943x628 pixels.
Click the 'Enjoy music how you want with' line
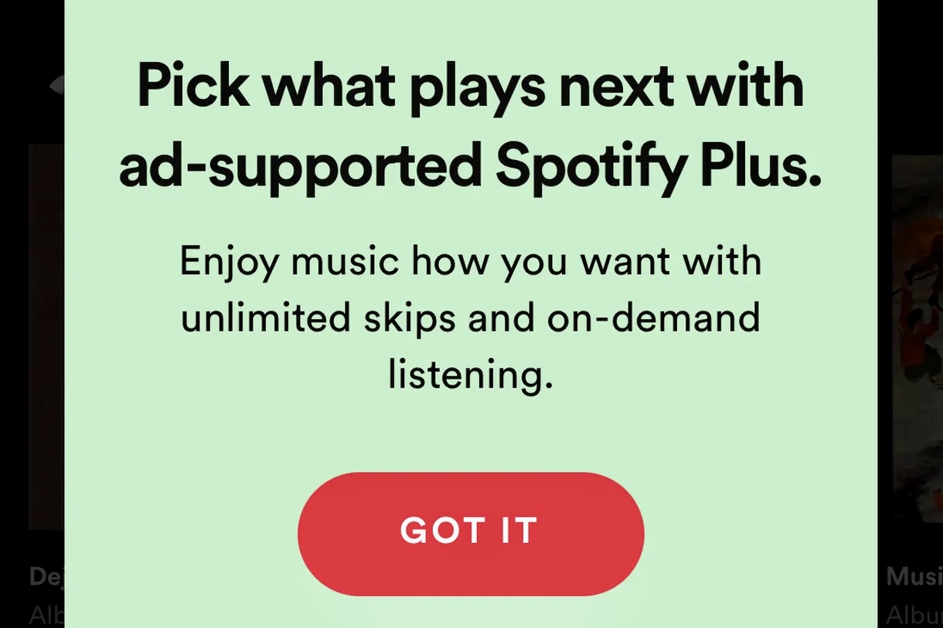471,262
